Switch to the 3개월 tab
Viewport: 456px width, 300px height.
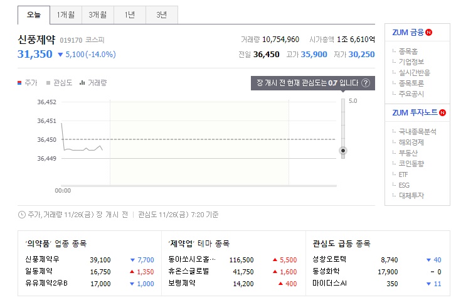pos(98,15)
